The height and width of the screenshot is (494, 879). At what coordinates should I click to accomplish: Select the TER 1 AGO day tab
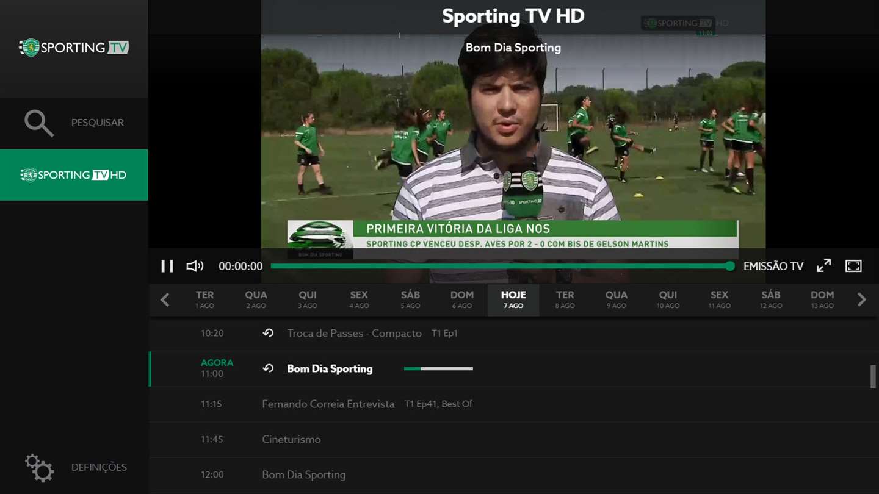204,299
